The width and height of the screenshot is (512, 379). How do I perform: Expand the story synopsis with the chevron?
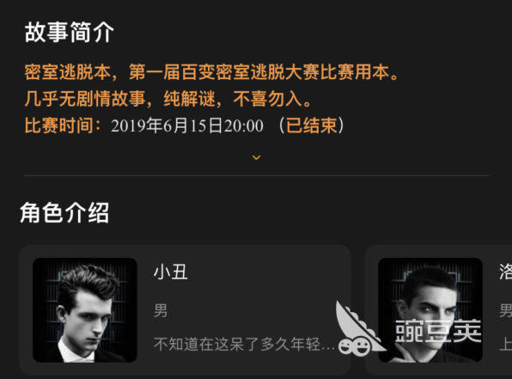click(256, 157)
